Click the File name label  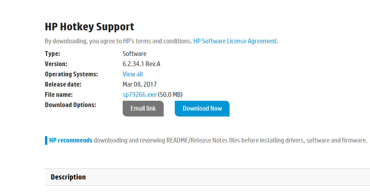(x=59, y=95)
